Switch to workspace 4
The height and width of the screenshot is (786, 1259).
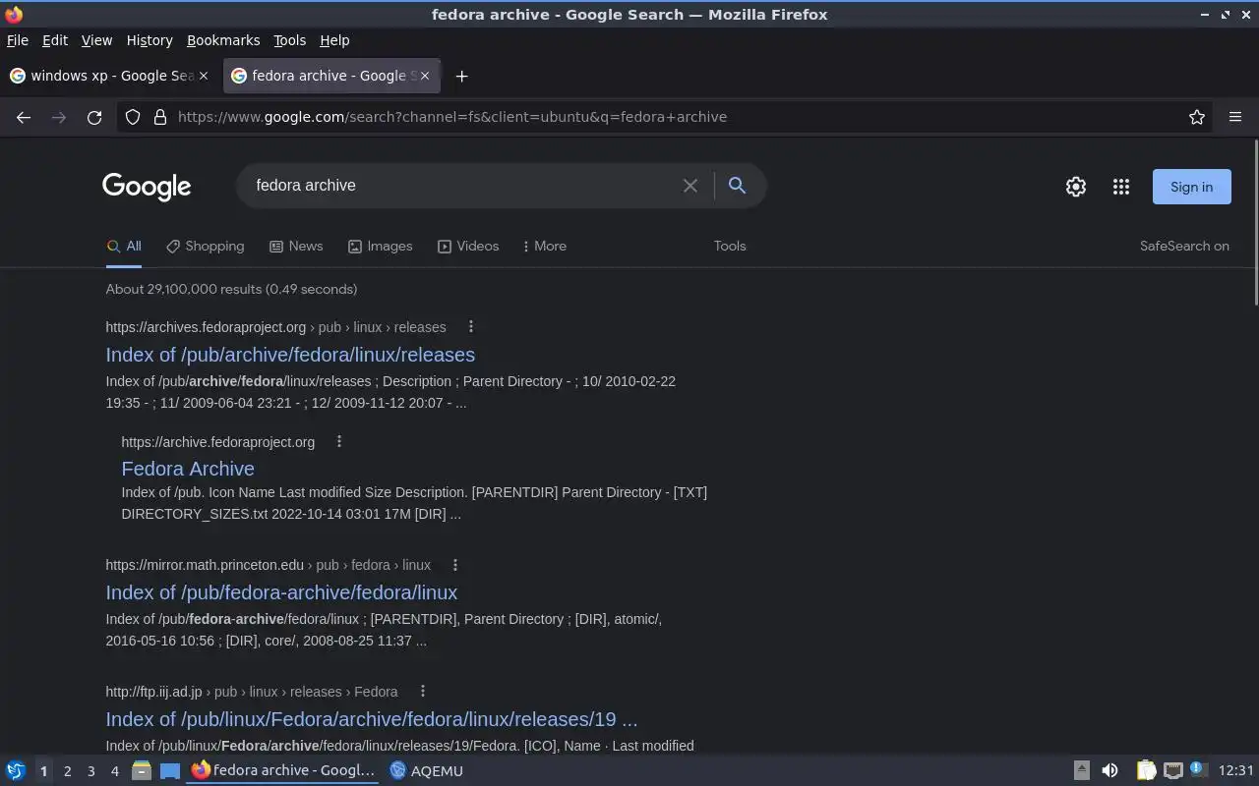coord(114,771)
